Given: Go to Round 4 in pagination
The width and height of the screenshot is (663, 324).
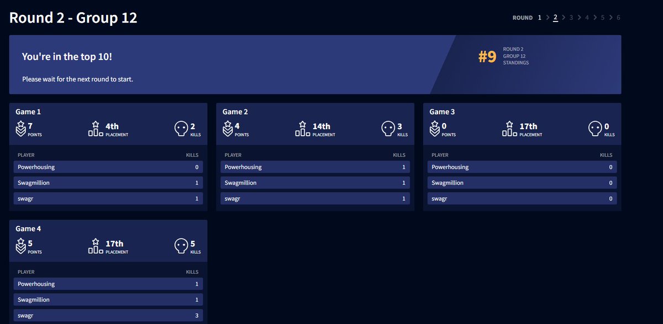Looking at the screenshot, I should point(587,18).
